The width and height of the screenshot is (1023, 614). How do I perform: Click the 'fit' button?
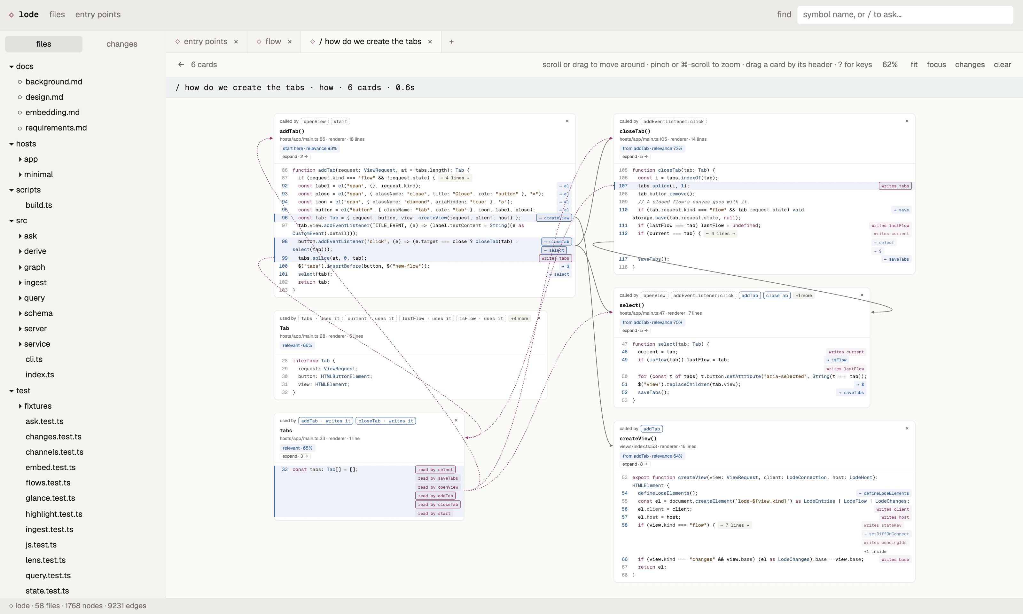click(x=914, y=65)
